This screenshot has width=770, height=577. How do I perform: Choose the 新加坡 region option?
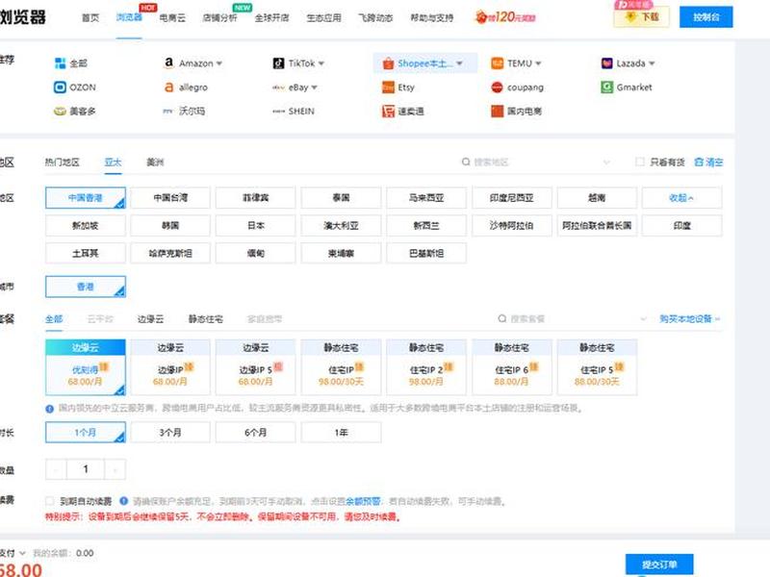(86, 226)
